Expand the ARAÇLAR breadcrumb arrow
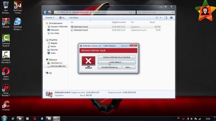 [x=70, y=12]
